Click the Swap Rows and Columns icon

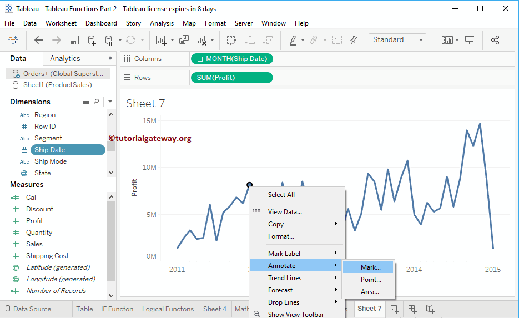(x=231, y=40)
